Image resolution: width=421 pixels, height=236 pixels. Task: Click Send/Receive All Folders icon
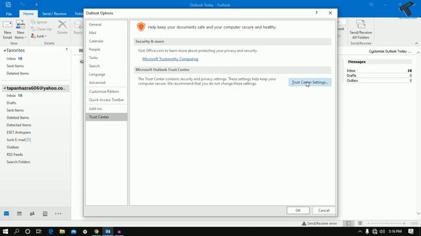(360, 29)
